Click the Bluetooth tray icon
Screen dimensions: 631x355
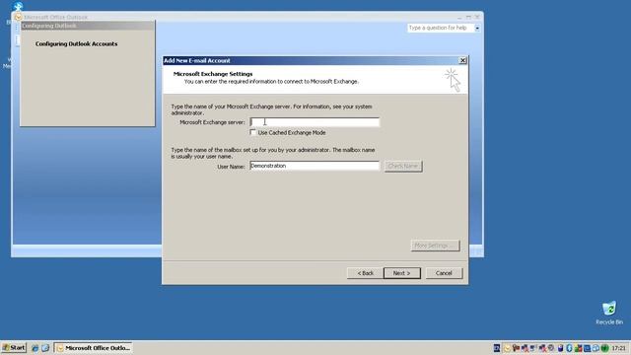point(569,348)
